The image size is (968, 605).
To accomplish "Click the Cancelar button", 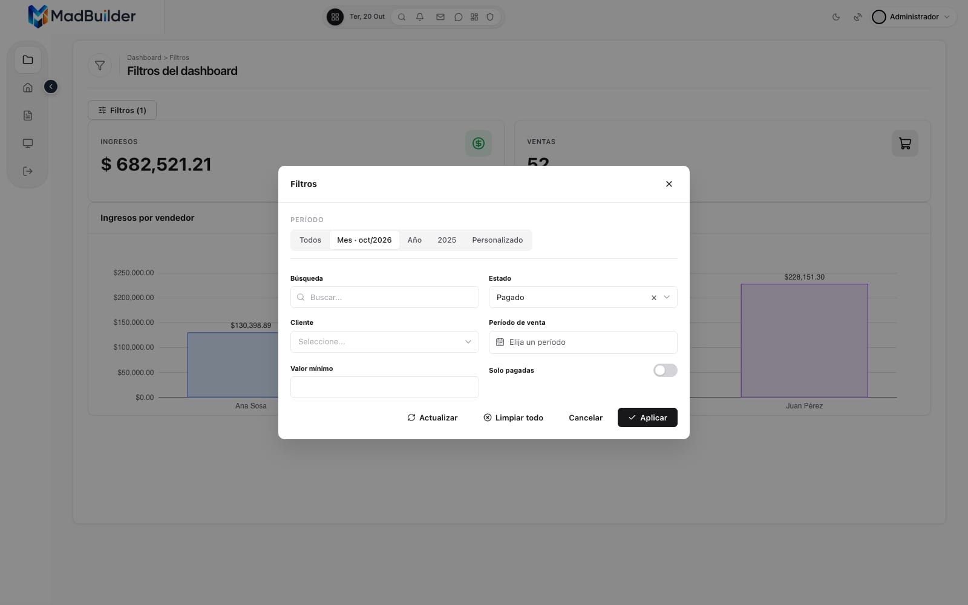I will pos(586,417).
